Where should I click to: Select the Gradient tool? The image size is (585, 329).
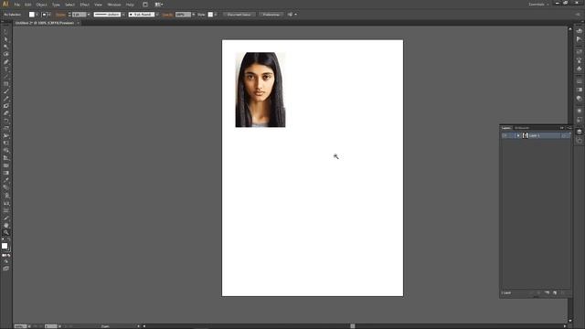[x=6, y=173]
